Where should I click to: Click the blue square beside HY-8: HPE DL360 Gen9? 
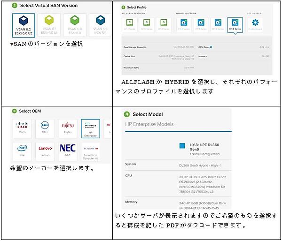click(x=182, y=145)
